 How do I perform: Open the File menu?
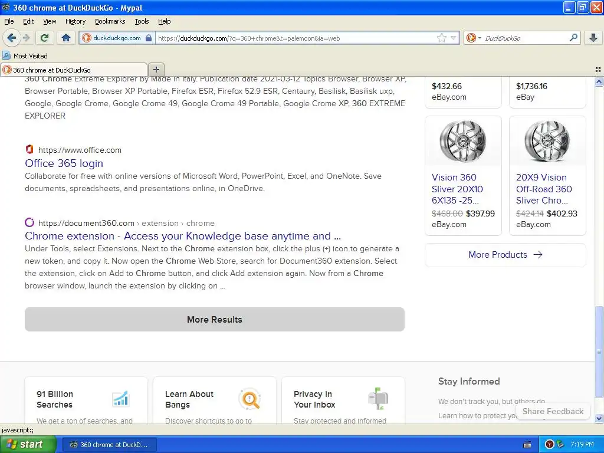pos(9,21)
